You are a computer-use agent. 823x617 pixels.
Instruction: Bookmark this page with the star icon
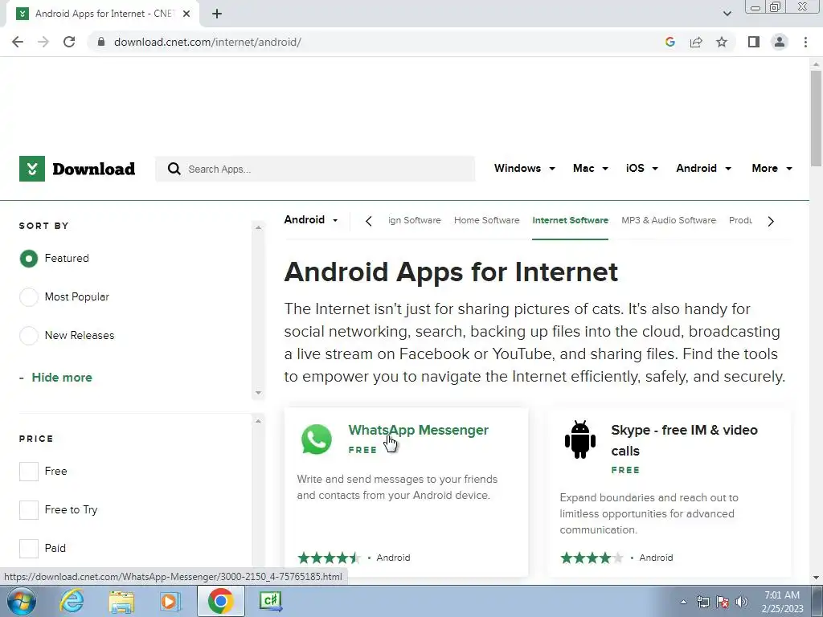coord(722,42)
